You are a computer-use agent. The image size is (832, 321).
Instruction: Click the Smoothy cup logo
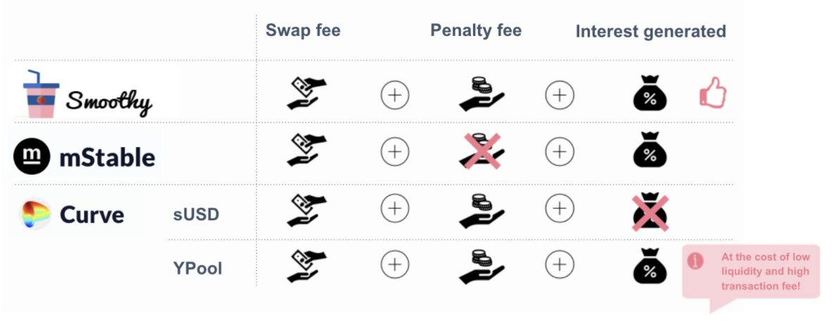click(41, 94)
